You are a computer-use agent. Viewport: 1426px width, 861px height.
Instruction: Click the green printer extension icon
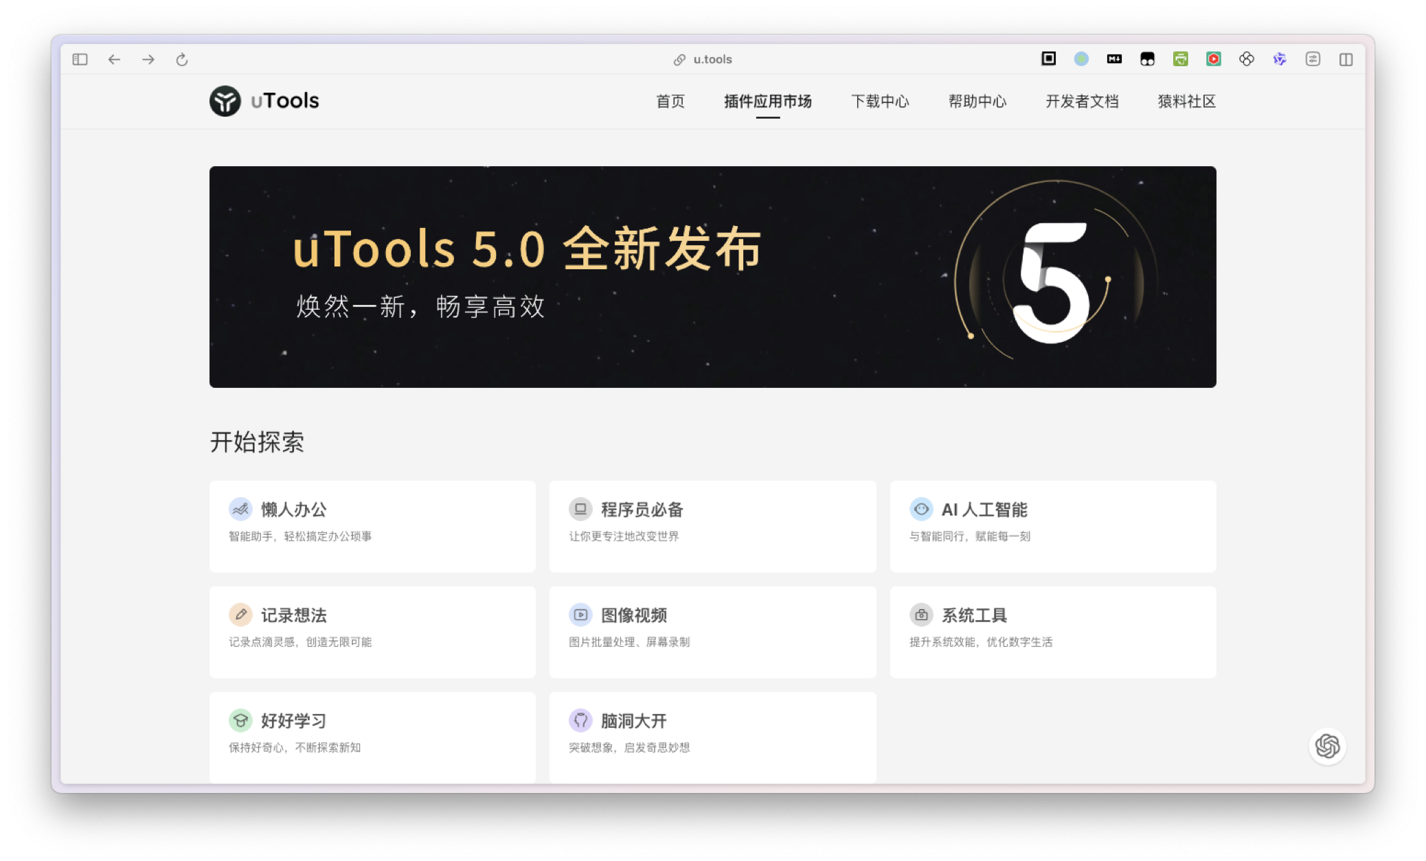1180,59
